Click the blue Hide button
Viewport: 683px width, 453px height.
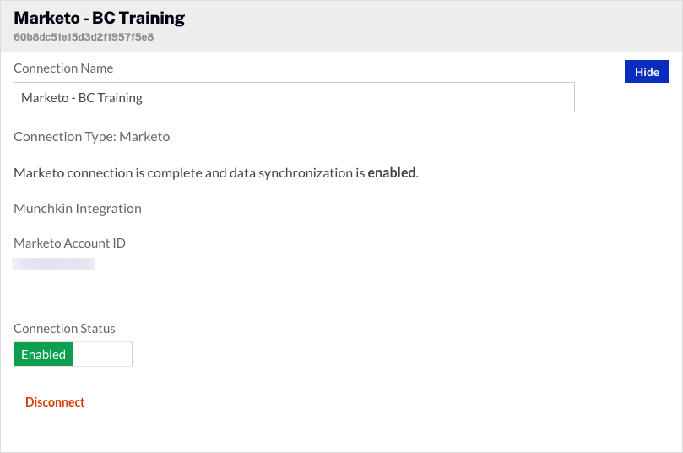point(647,72)
